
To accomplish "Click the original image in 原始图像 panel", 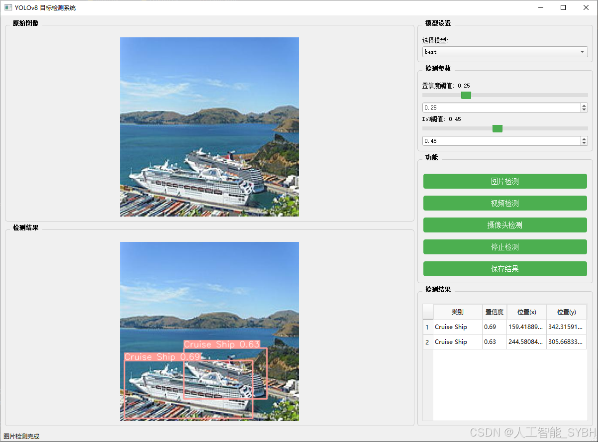I will pos(209,127).
